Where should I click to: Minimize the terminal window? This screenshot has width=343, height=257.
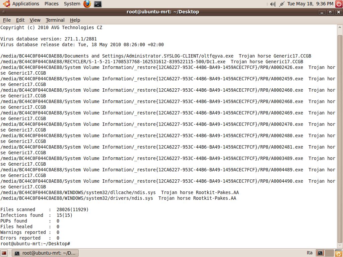(322, 12)
